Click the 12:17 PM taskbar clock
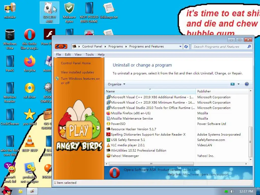The width and height of the screenshot is (260, 195). [x=246, y=191]
